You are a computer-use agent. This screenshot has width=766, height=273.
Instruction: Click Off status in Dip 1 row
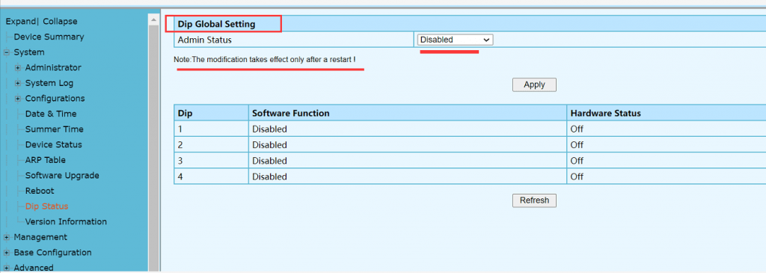(577, 129)
